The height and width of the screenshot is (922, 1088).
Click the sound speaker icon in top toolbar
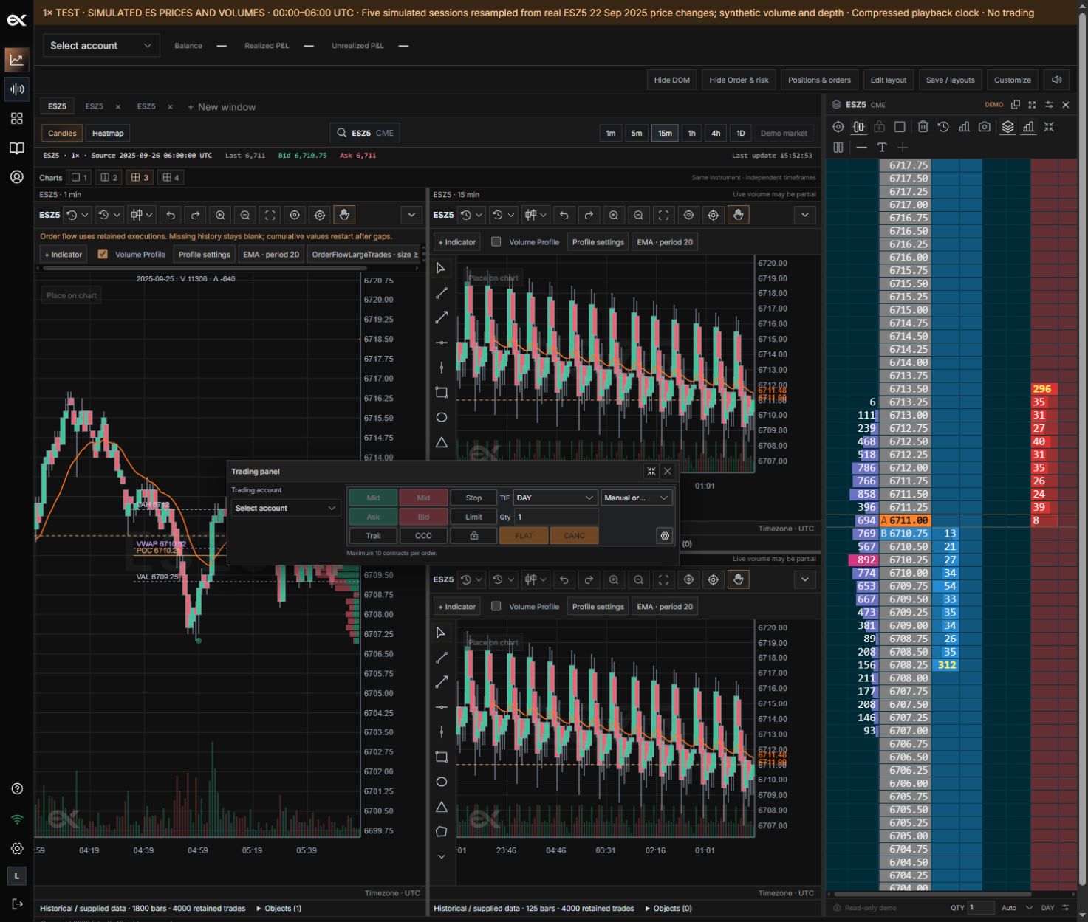coord(1057,80)
